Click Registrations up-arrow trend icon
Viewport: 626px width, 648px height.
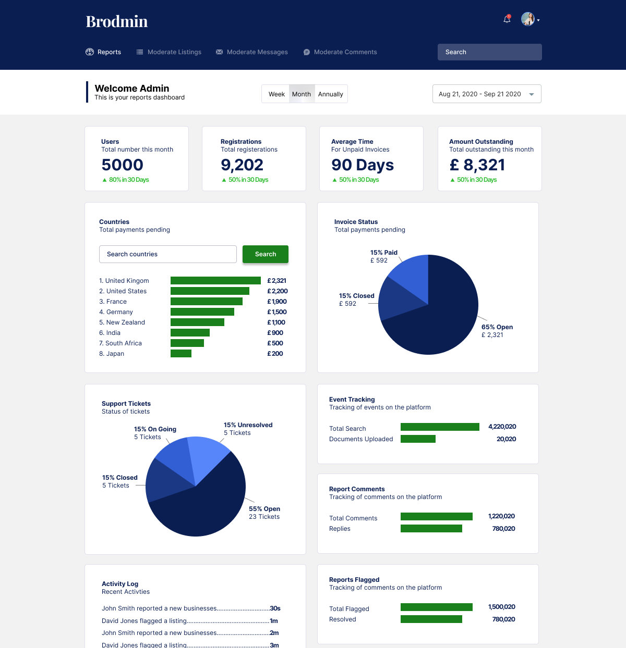click(224, 180)
